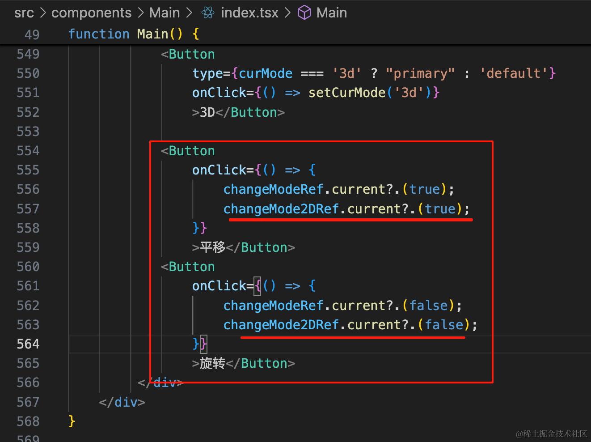Open the components breadcrumb segment
Image resolution: width=591 pixels, height=442 pixels.
(92, 13)
